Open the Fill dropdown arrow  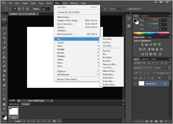coord(169,78)
